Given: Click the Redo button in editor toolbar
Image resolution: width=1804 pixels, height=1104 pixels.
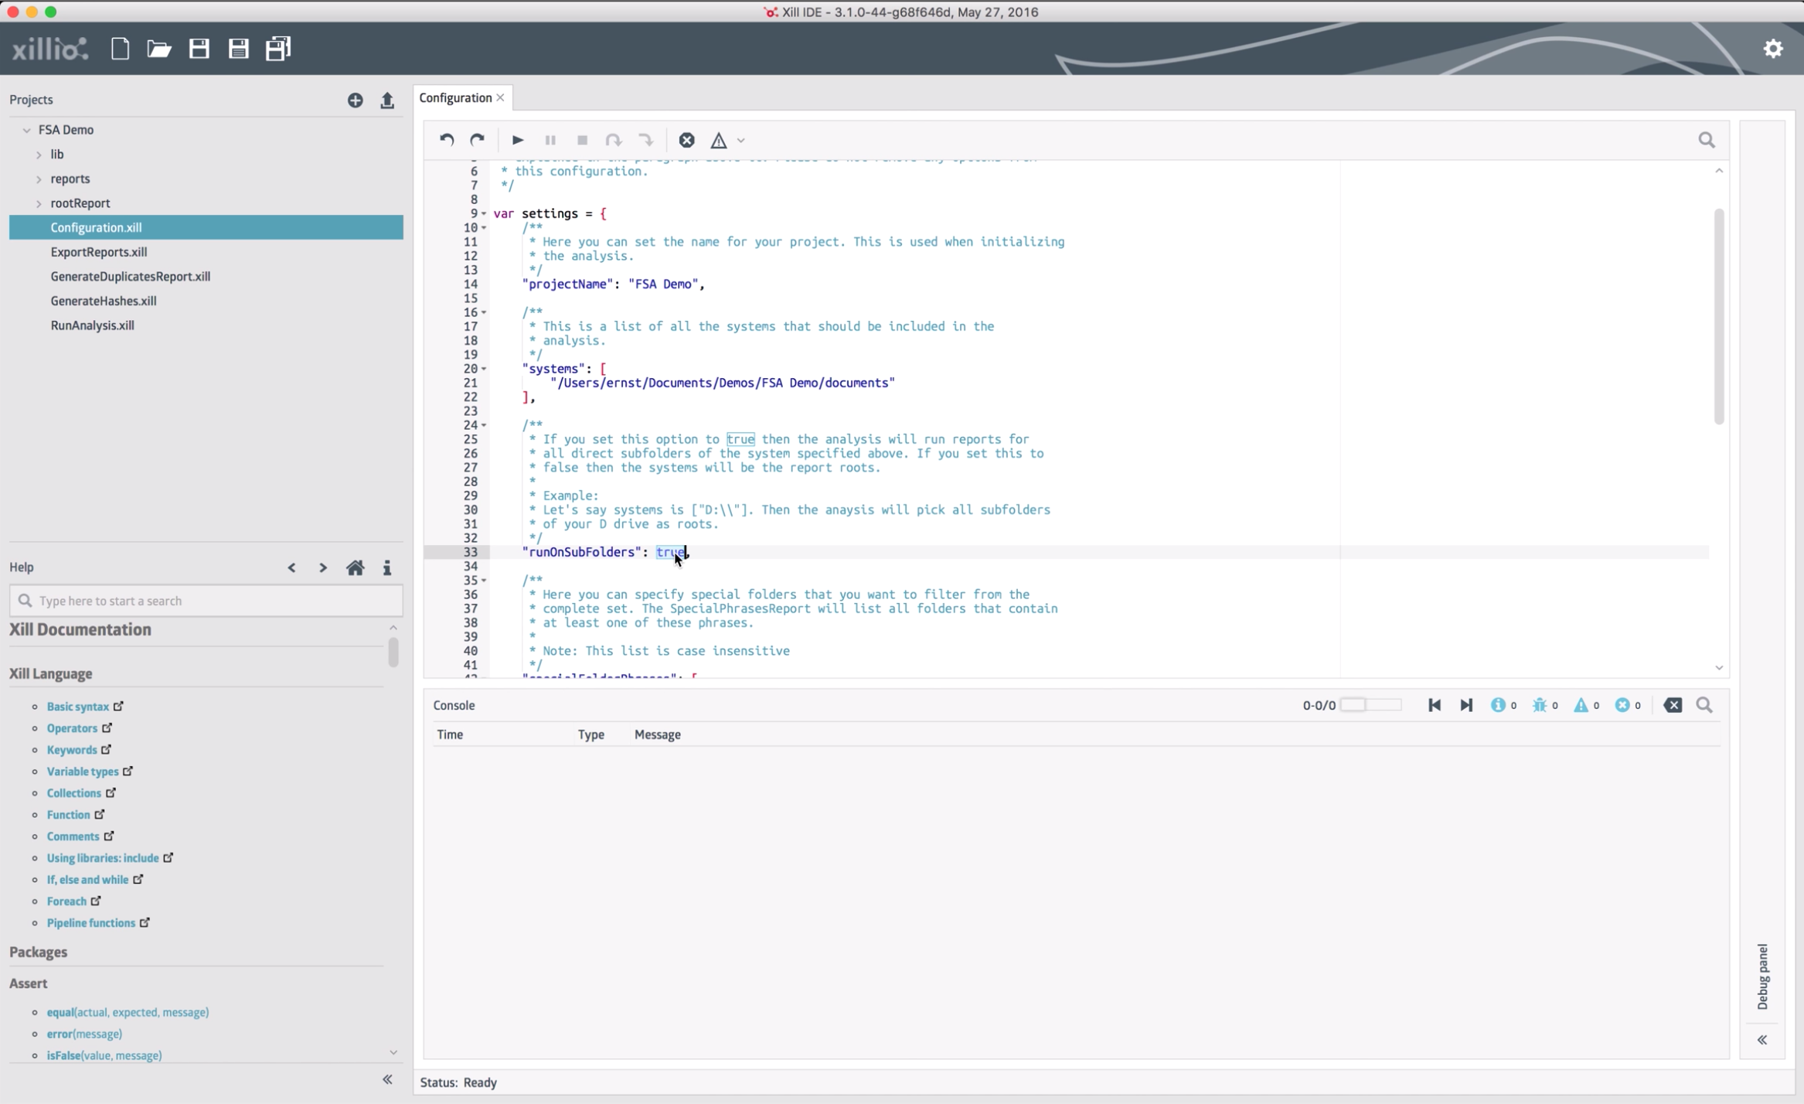Looking at the screenshot, I should pos(477,141).
